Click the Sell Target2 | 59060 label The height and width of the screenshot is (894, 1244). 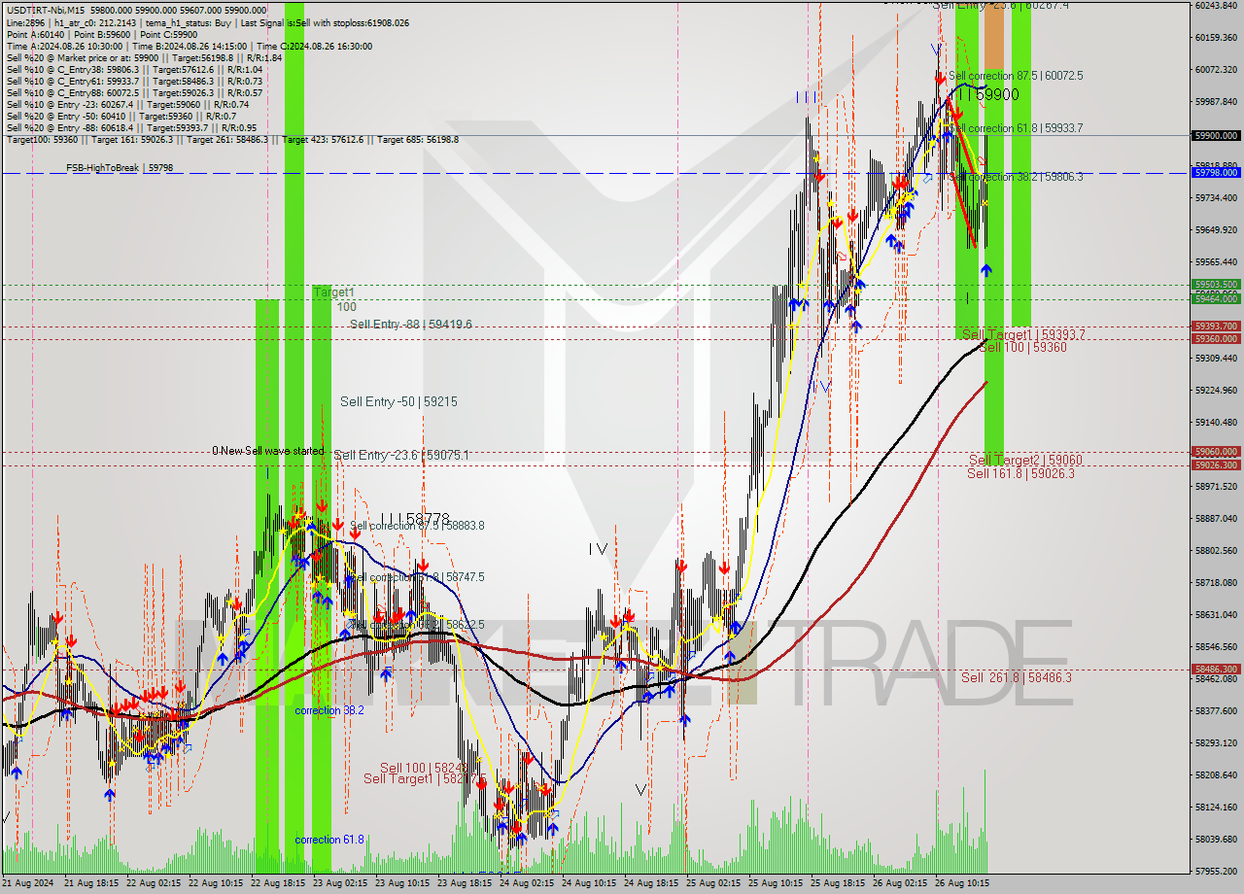click(x=1025, y=460)
